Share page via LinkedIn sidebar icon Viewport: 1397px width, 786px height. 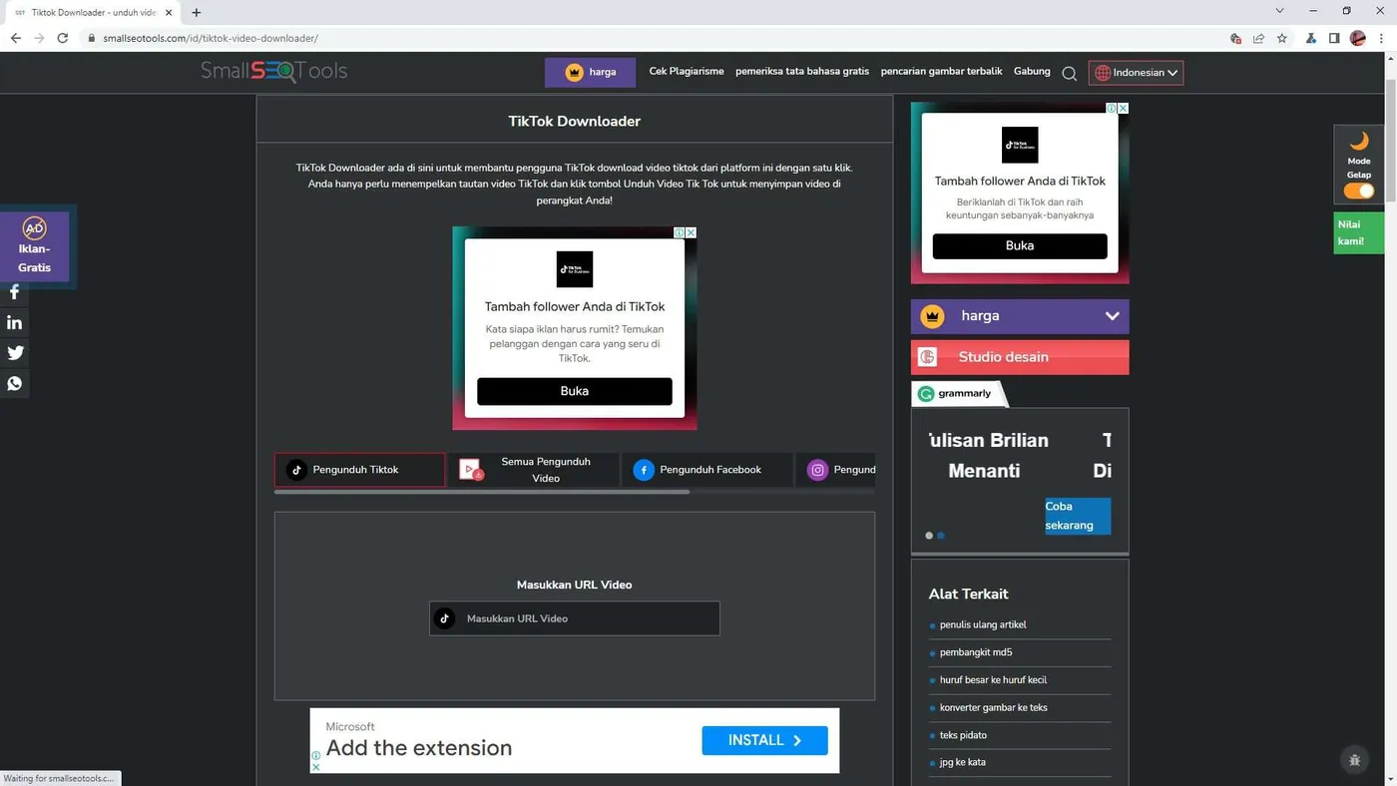[x=14, y=322]
